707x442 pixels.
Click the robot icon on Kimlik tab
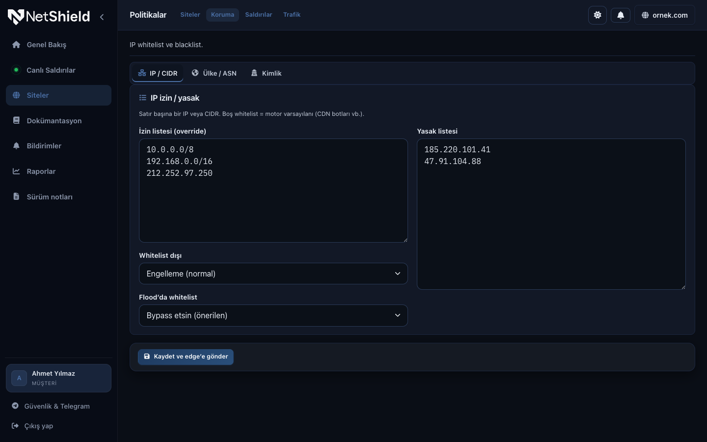(254, 73)
